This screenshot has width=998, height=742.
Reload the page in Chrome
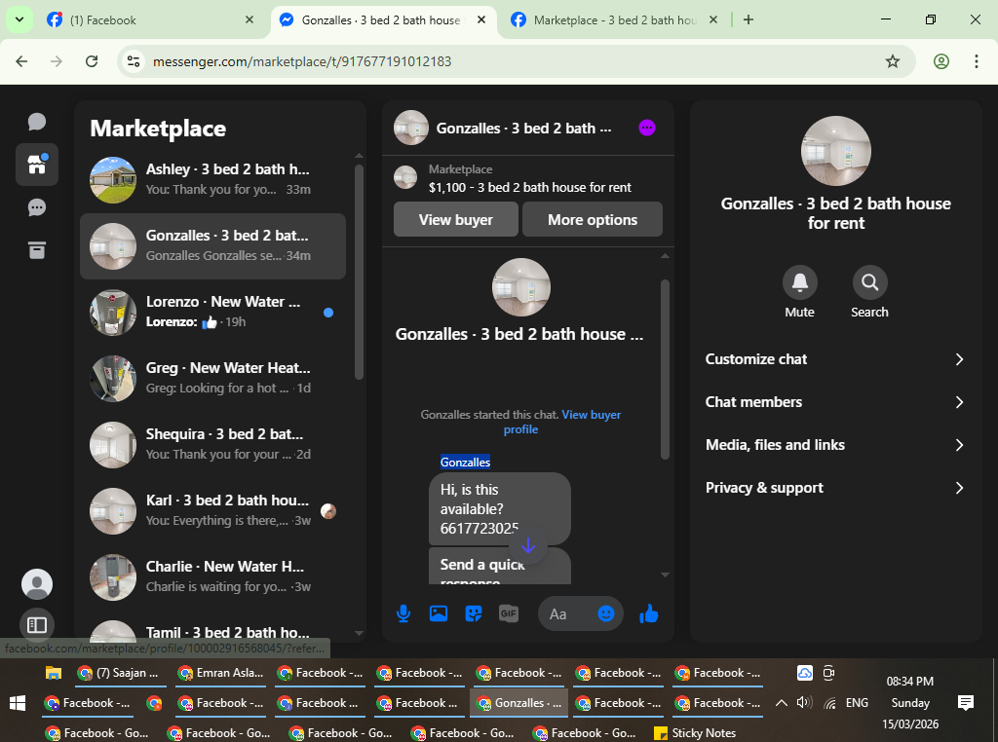pyautogui.click(x=92, y=61)
